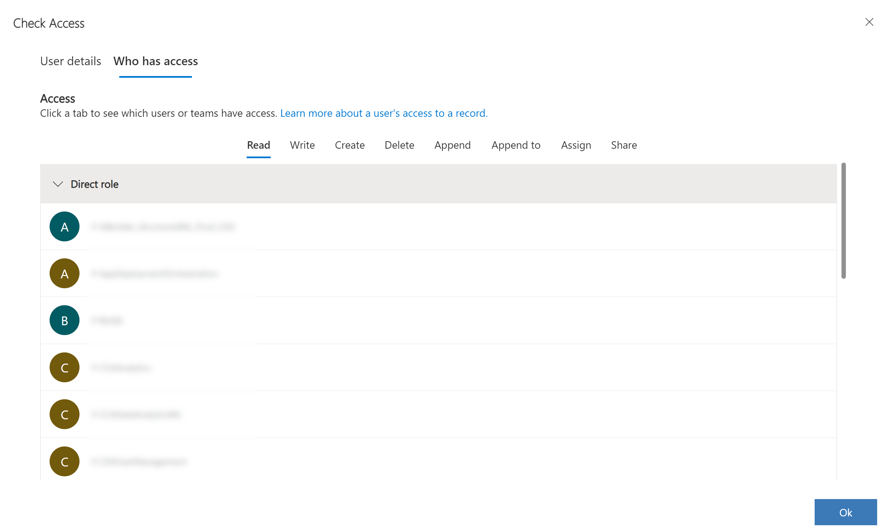Select the Share access tab
Viewport: 887px width, 532px height.
pyautogui.click(x=623, y=144)
